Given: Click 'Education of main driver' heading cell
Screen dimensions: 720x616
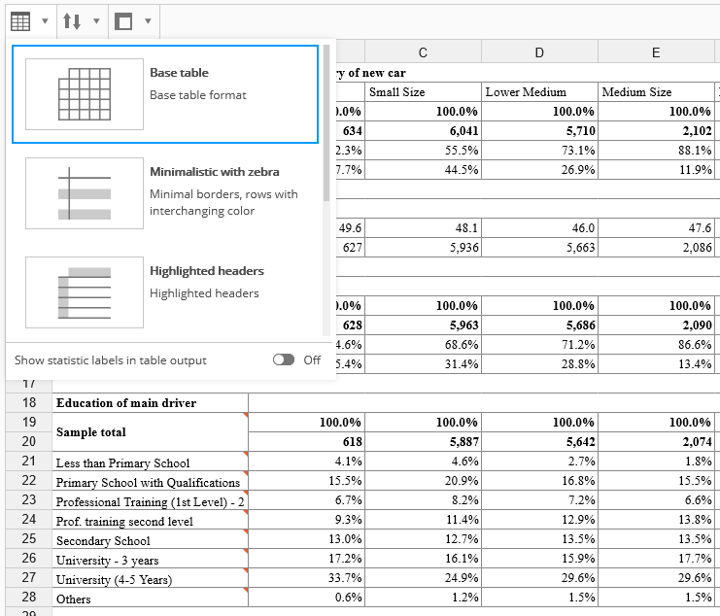Looking at the screenshot, I should 151,402.
